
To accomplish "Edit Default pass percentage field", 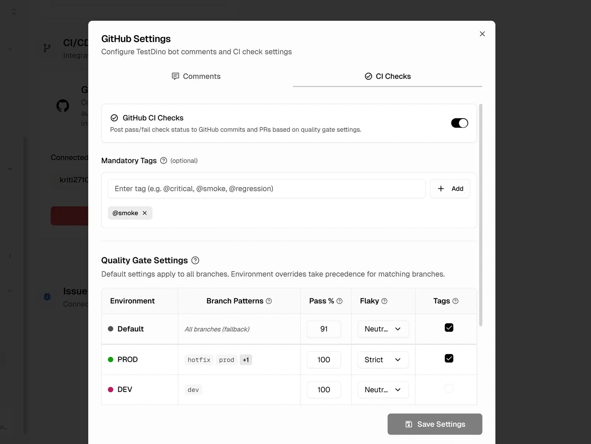I will coord(324,329).
